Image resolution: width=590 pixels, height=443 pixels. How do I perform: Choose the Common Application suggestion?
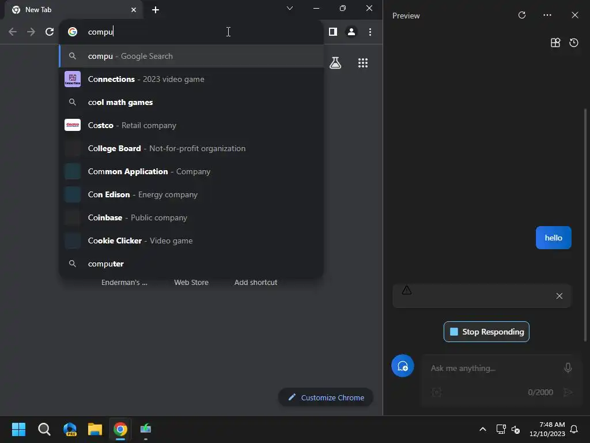[191, 171]
